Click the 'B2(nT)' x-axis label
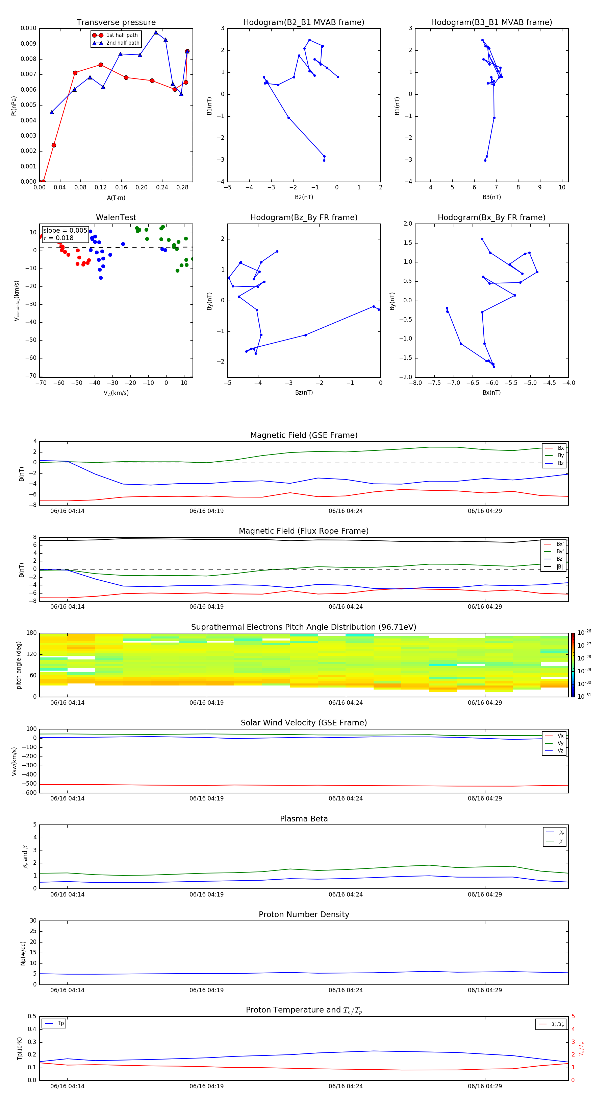Viewport: 608px width, 1116px height. point(304,197)
